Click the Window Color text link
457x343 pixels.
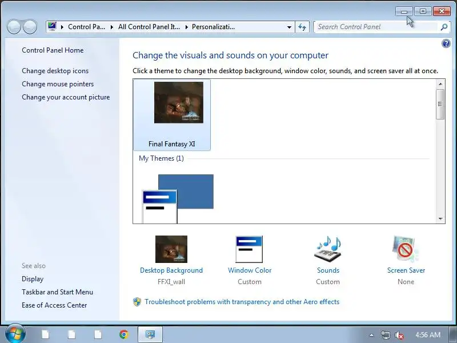coord(250,270)
